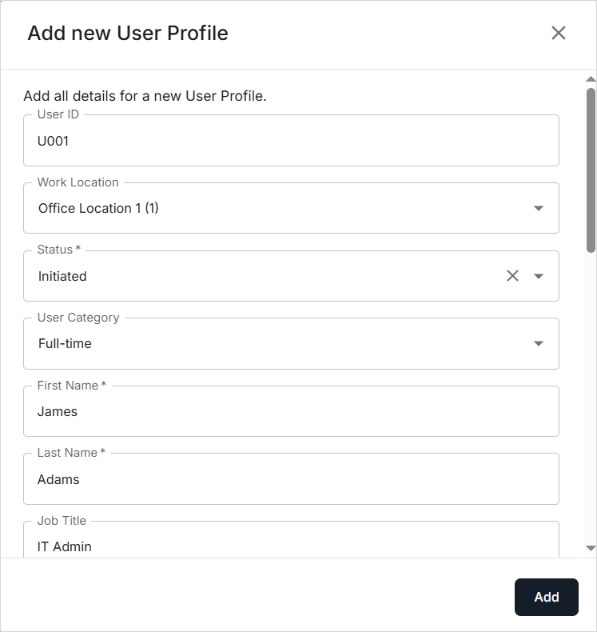
Task: Open the Status dropdown arrow
Action: click(x=539, y=276)
